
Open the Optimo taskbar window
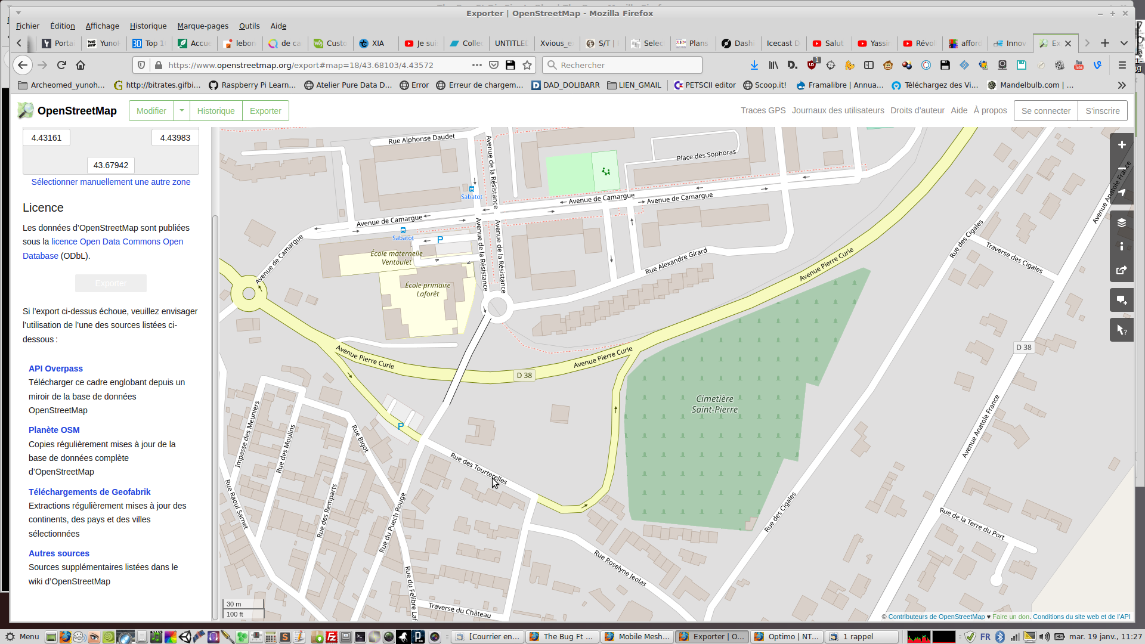pyautogui.click(x=787, y=636)
